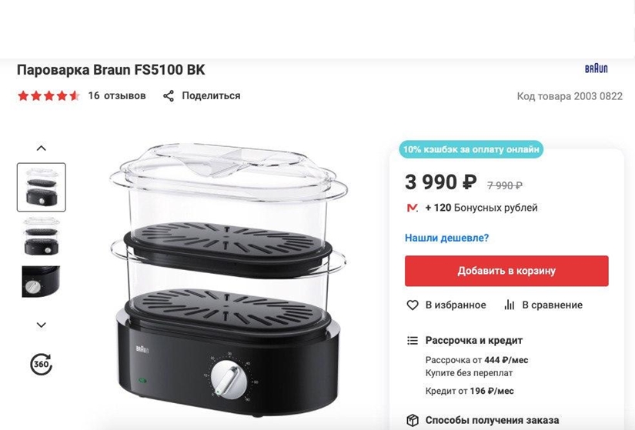This screenshot has height=430, width=635.
Task: Select the third thumbnail showing the dial
Action: point(42,282)
